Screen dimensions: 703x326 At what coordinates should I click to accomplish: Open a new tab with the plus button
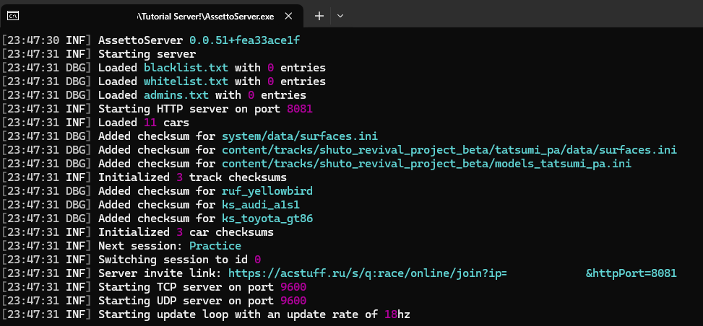[x=319, y=15]
